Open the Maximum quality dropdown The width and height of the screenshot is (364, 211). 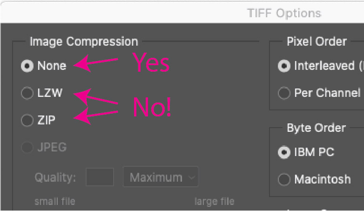(161, 177)
